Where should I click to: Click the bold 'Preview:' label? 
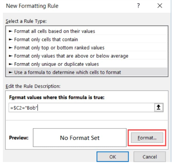19,138
